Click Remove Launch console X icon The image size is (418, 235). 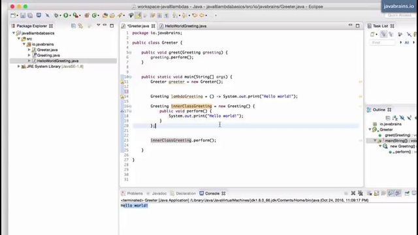[x=353, y=193]
